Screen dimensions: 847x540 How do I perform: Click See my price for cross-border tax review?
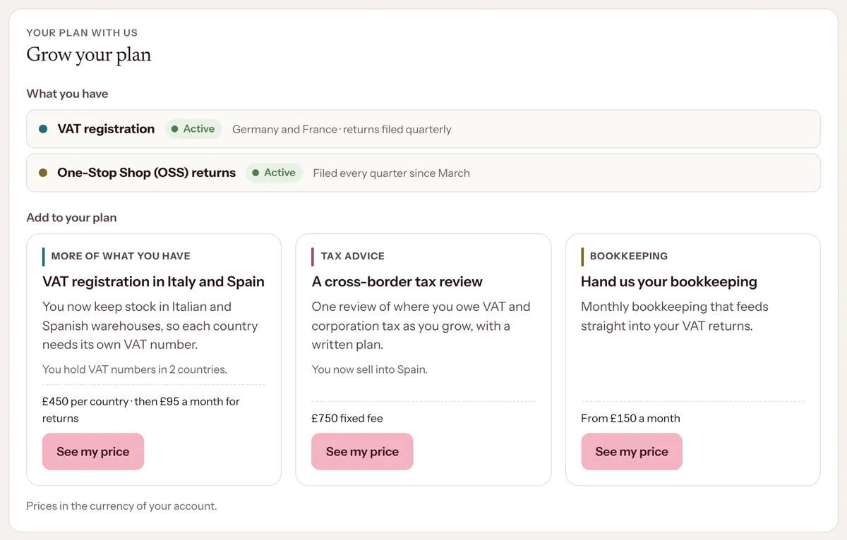[362, 451]
